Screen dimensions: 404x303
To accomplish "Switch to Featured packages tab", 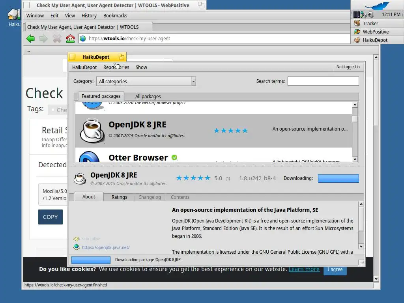I will click(x=101, y=96).
